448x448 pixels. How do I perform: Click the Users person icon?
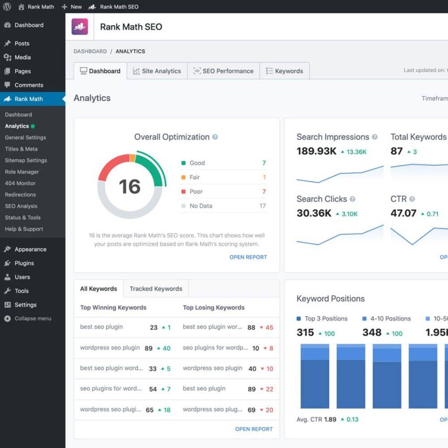pyautogui.click(x=8, y=277)
